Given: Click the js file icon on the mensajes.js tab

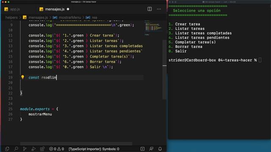Looking at the screenshot, I should (x=41, y=9).
